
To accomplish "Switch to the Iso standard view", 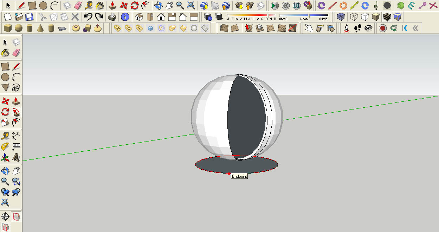I will point(139,17).
